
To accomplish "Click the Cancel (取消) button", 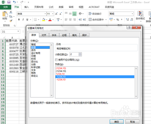I will coord(132,122).
